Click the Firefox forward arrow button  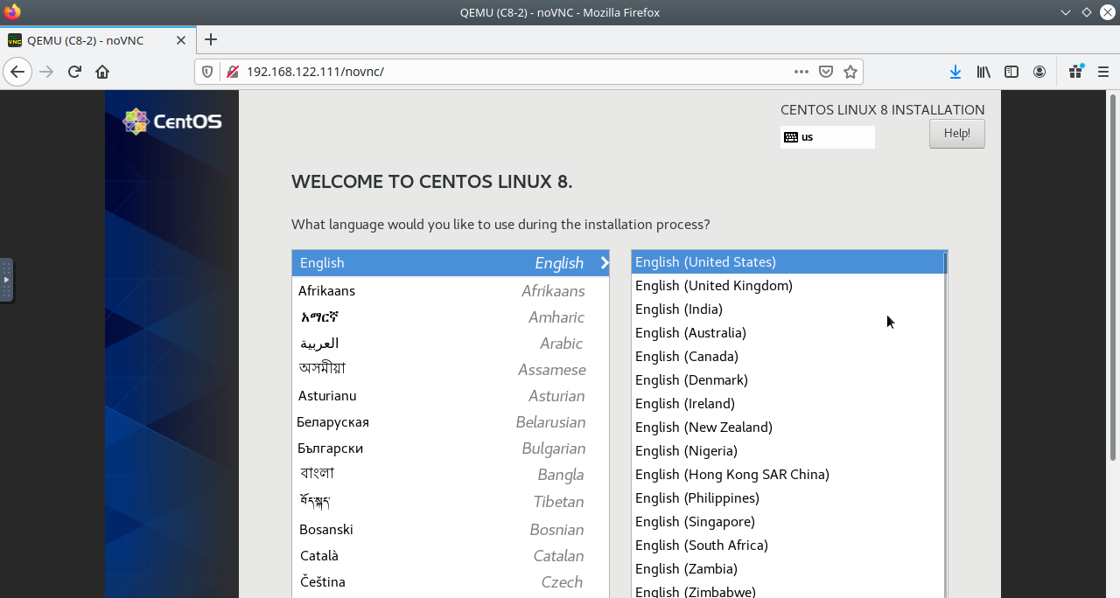pyautogui.click(x=47, y=72)
